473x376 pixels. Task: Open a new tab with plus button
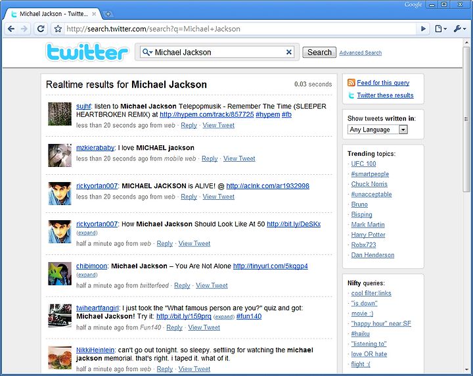[x=108, y=14]
